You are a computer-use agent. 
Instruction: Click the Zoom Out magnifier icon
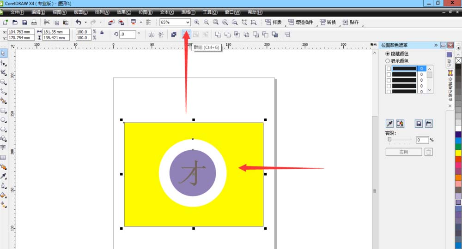206,22
